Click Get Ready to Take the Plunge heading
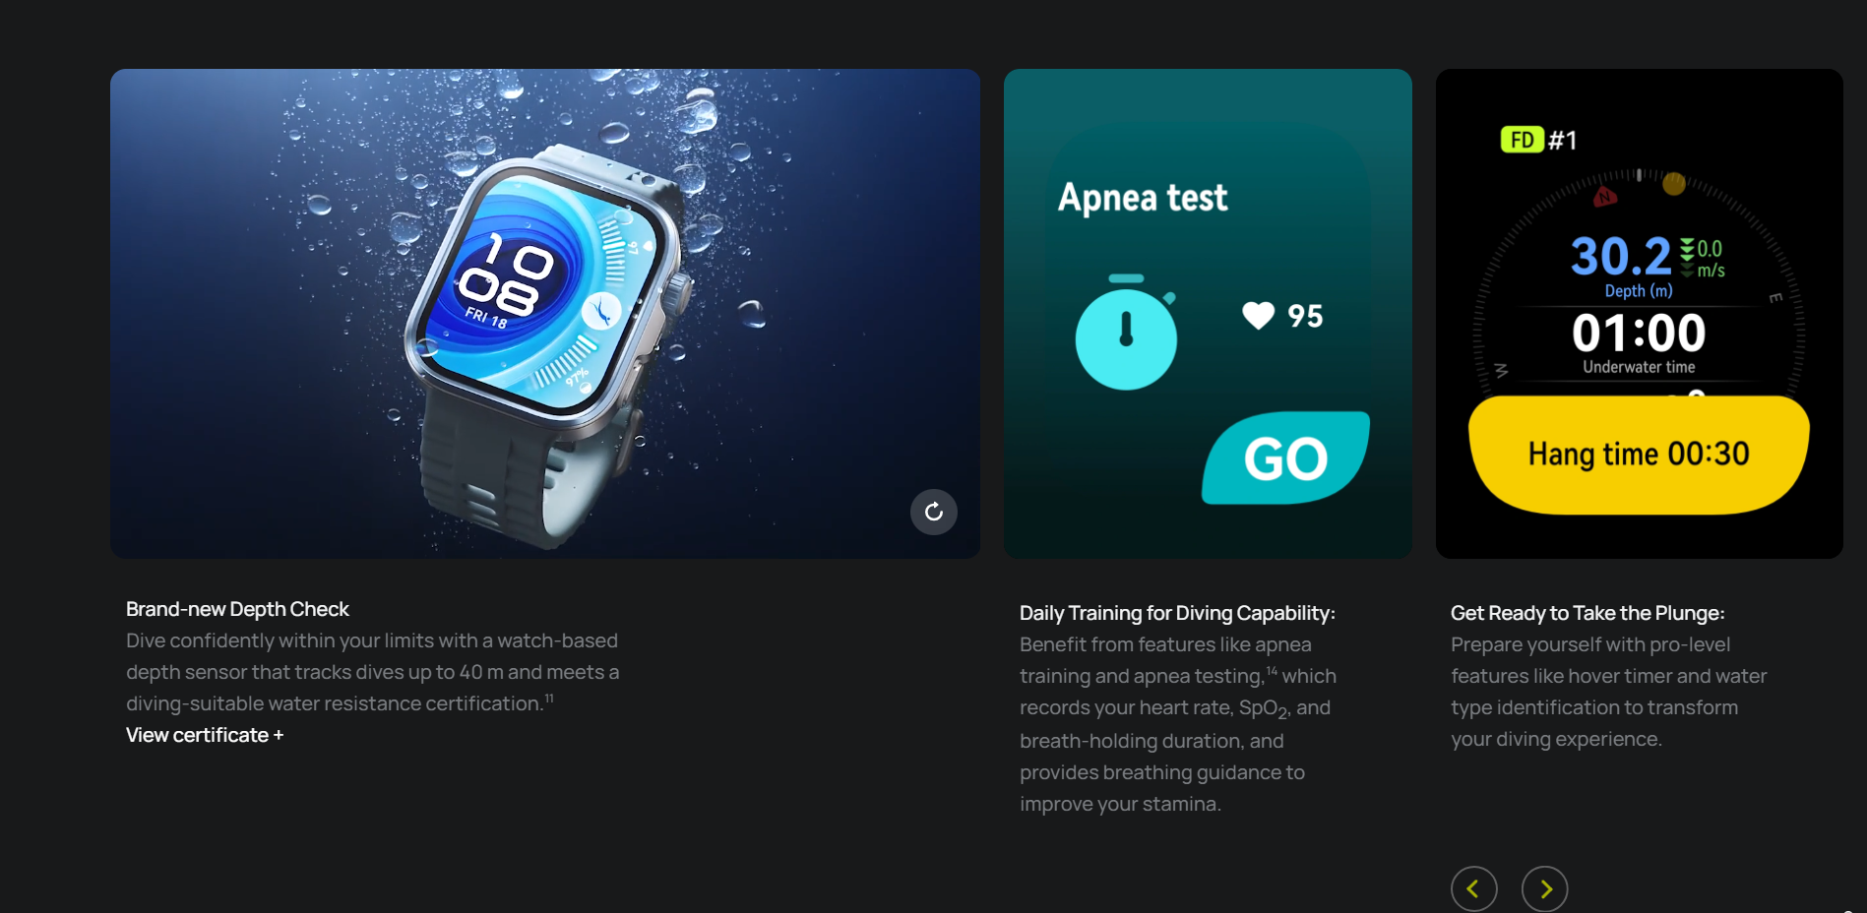1867x913 pixels. (1587, 613)
